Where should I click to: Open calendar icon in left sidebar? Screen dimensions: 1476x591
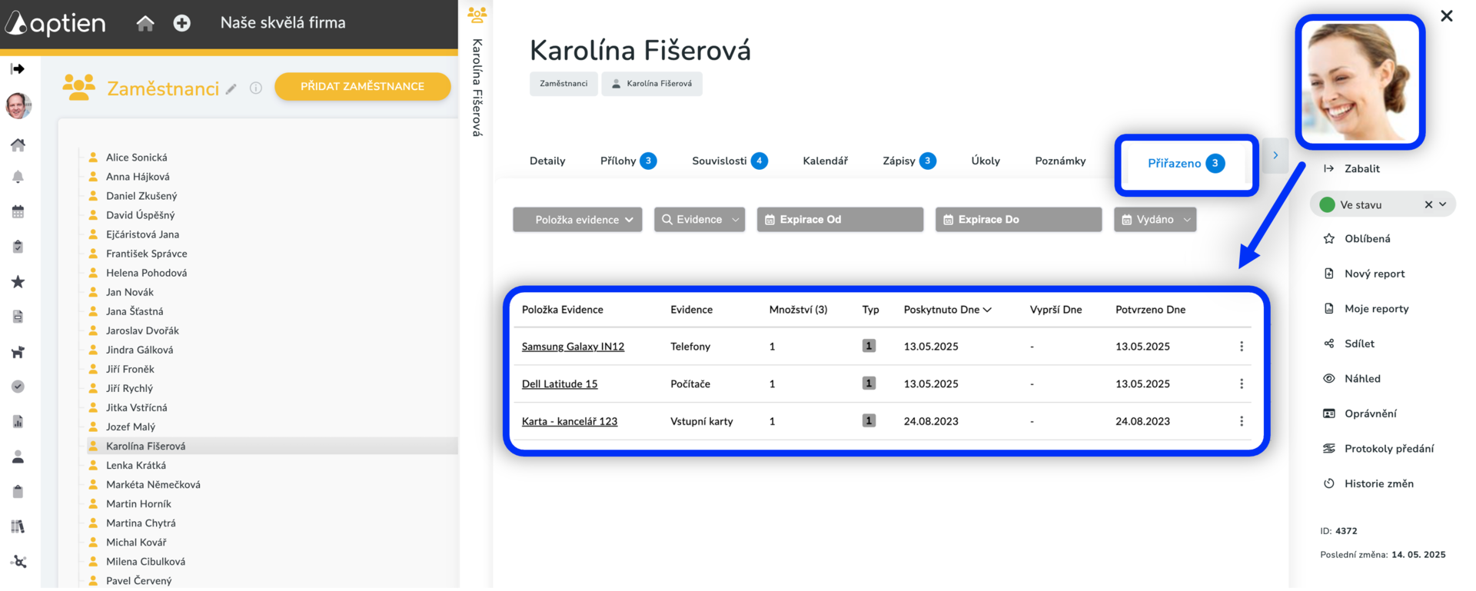[18, 212]
